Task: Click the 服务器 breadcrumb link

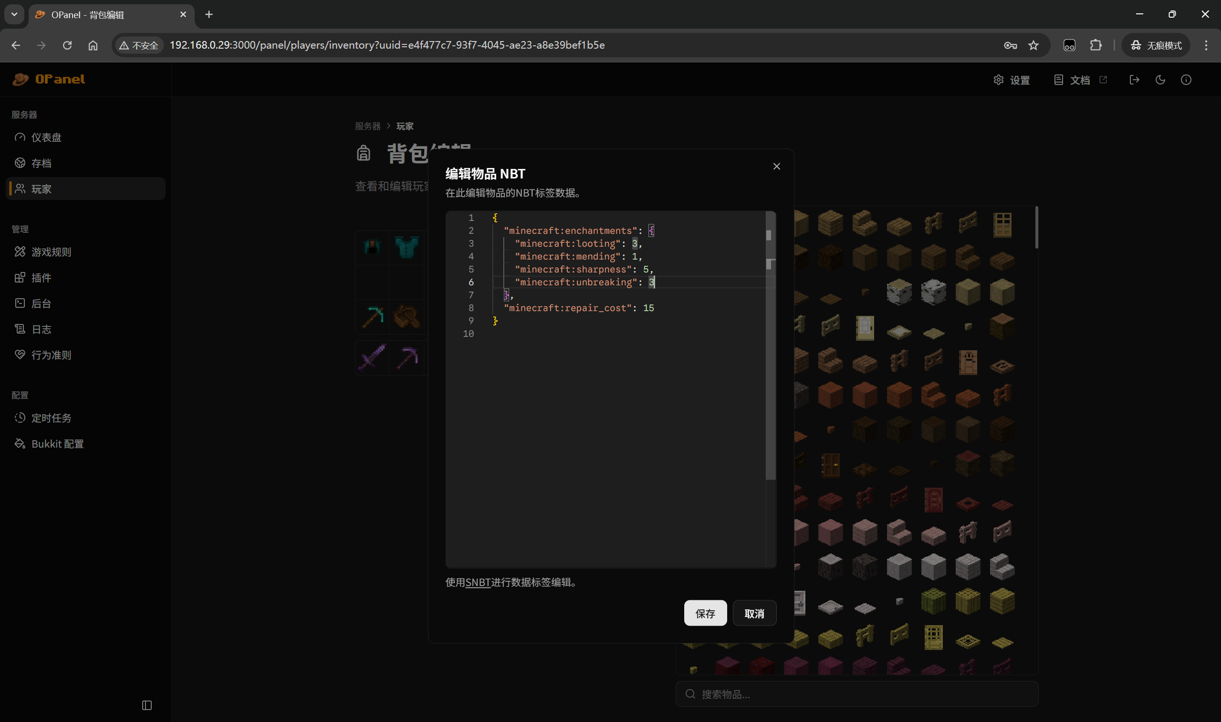Action: 367,126
